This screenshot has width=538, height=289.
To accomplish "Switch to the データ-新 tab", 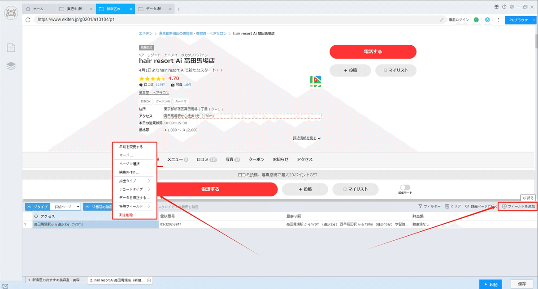I will [x=155, y=9].
